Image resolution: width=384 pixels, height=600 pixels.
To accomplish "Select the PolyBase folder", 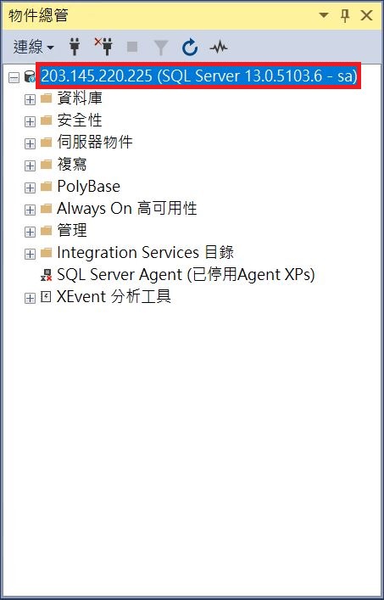I will (x=88, y=187).
